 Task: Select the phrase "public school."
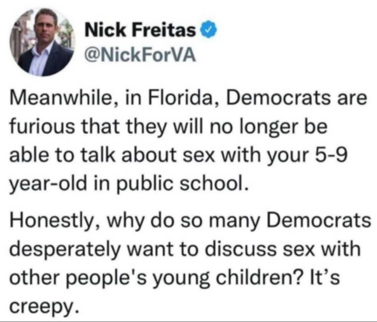coord(182,183)
